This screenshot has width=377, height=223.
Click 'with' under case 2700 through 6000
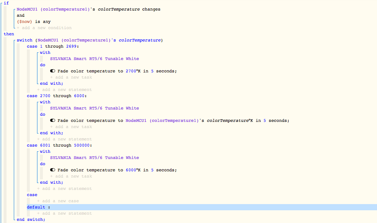(x=45, y=102)
